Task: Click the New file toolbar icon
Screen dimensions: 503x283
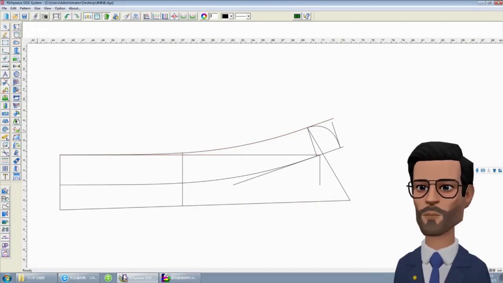Action: 6,16
